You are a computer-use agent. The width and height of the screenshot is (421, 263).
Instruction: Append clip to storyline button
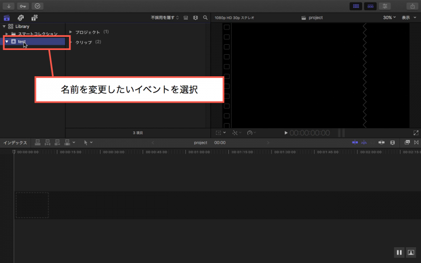coord(57,143)
